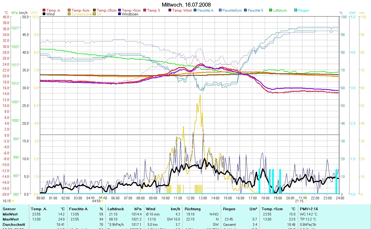Click the brown Temp.-25cm legend square

(x=95, y=11)
